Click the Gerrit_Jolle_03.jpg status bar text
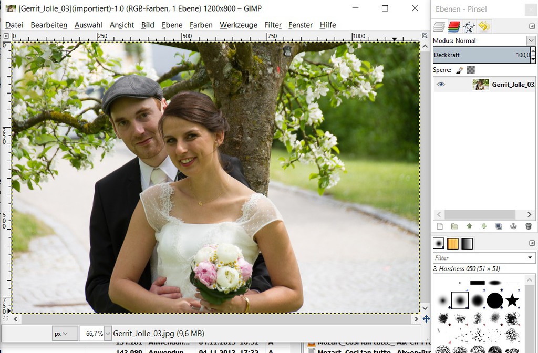Screen dimensions: 538x353 pyautogui.click(x=159, y=334)
